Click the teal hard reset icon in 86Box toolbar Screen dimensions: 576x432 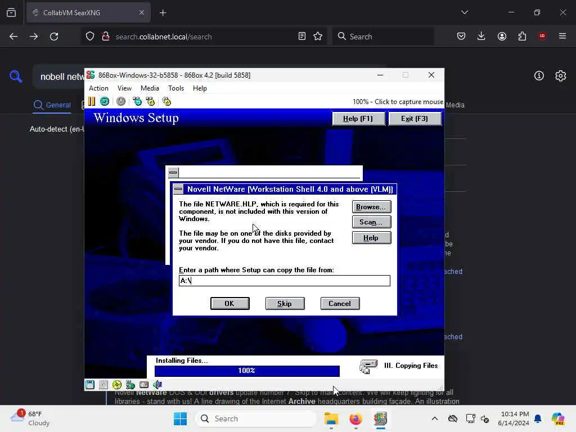click(105, 101)
